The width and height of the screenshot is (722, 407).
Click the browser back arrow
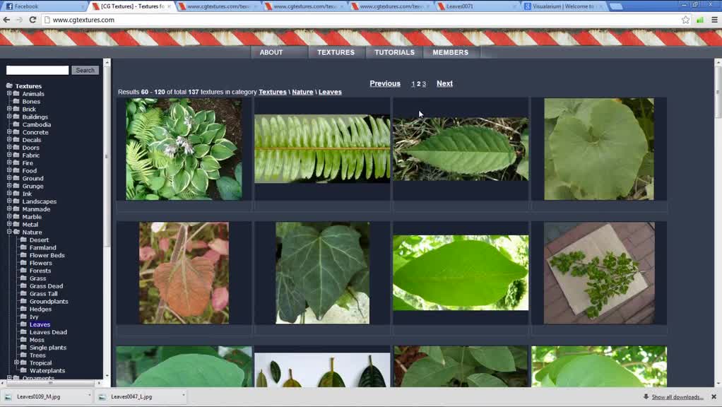click(6, 20)
